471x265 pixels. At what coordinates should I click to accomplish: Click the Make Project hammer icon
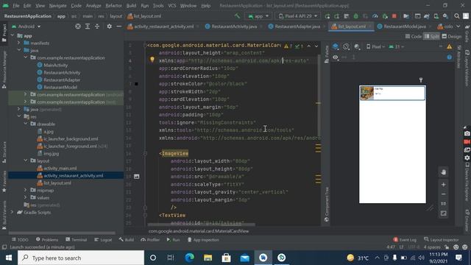(237, 16)
